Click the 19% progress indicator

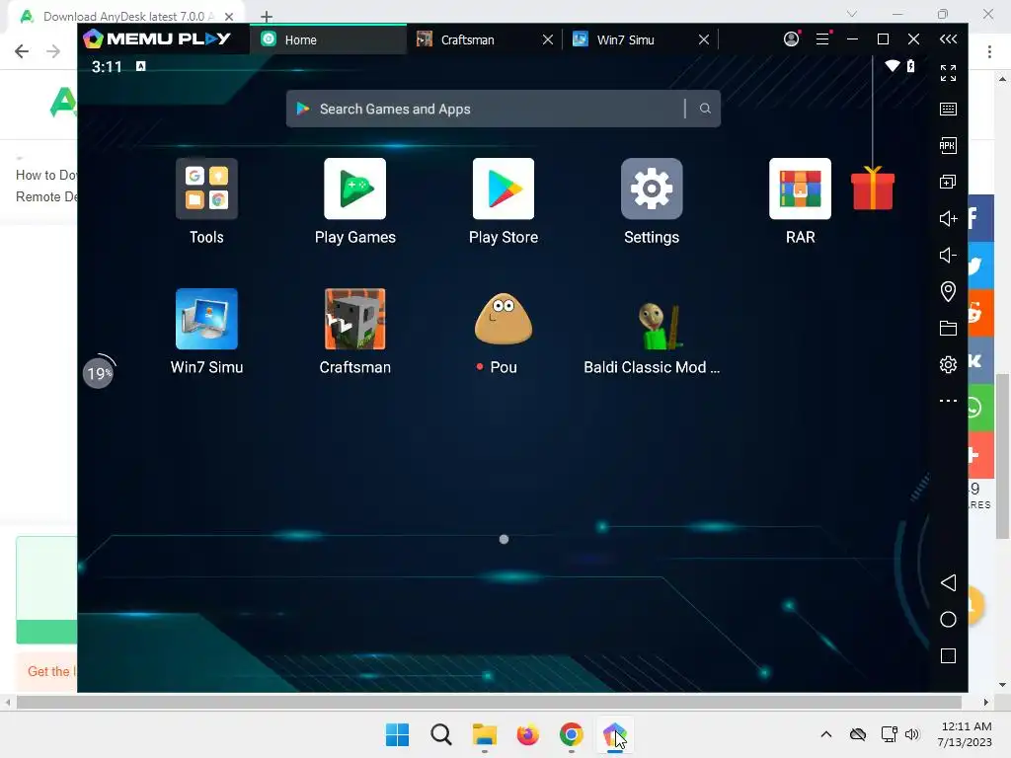coord(98,373)
